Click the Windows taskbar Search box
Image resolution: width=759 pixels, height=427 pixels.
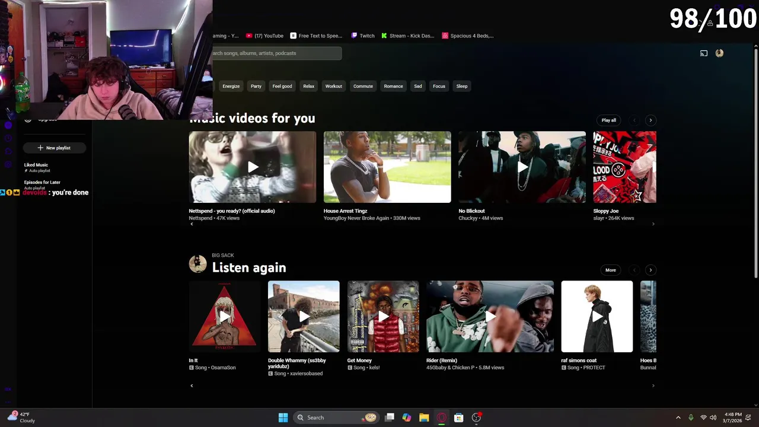click(336, 418)
